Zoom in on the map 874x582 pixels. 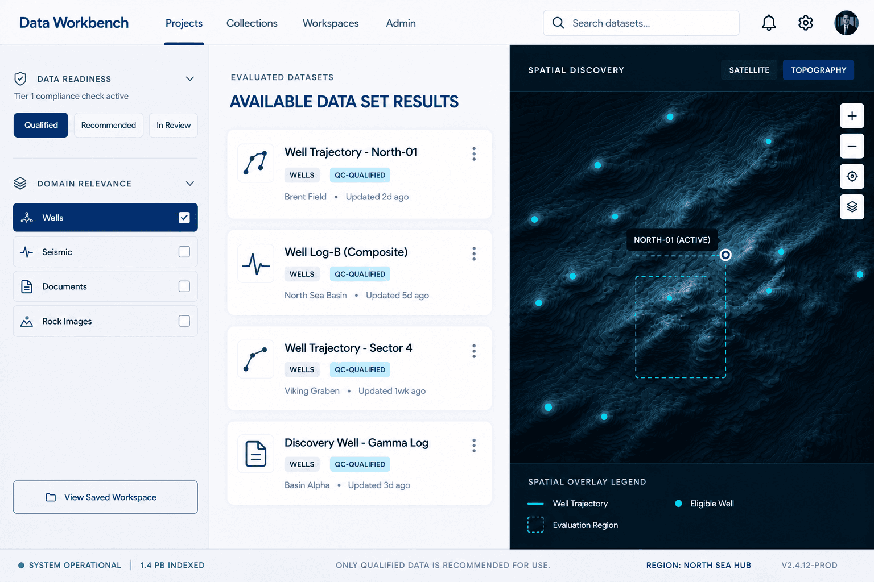tap(852, 116)
